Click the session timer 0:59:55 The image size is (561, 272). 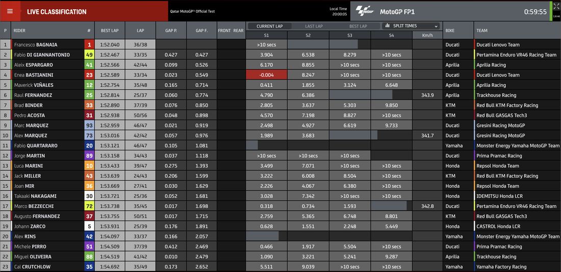point(535,12)
